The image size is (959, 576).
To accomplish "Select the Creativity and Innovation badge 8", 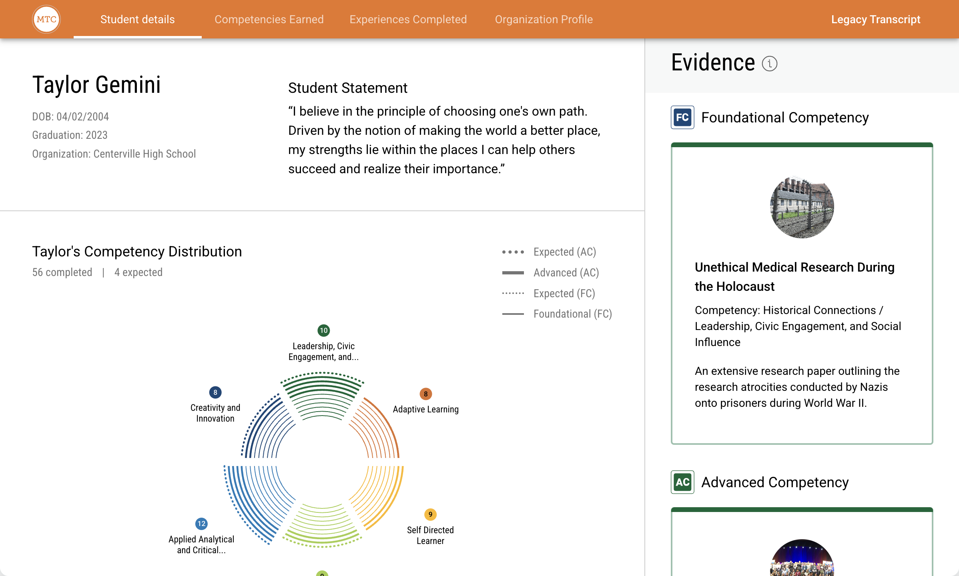I will click(215, 392).
